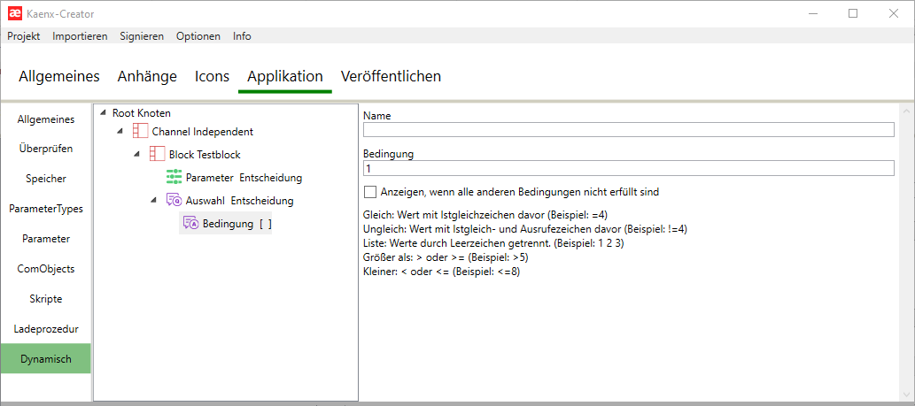Screen dimensions: 915x406
Task: Go to the Ladeprozedur side section
Action: click(46, 329)
